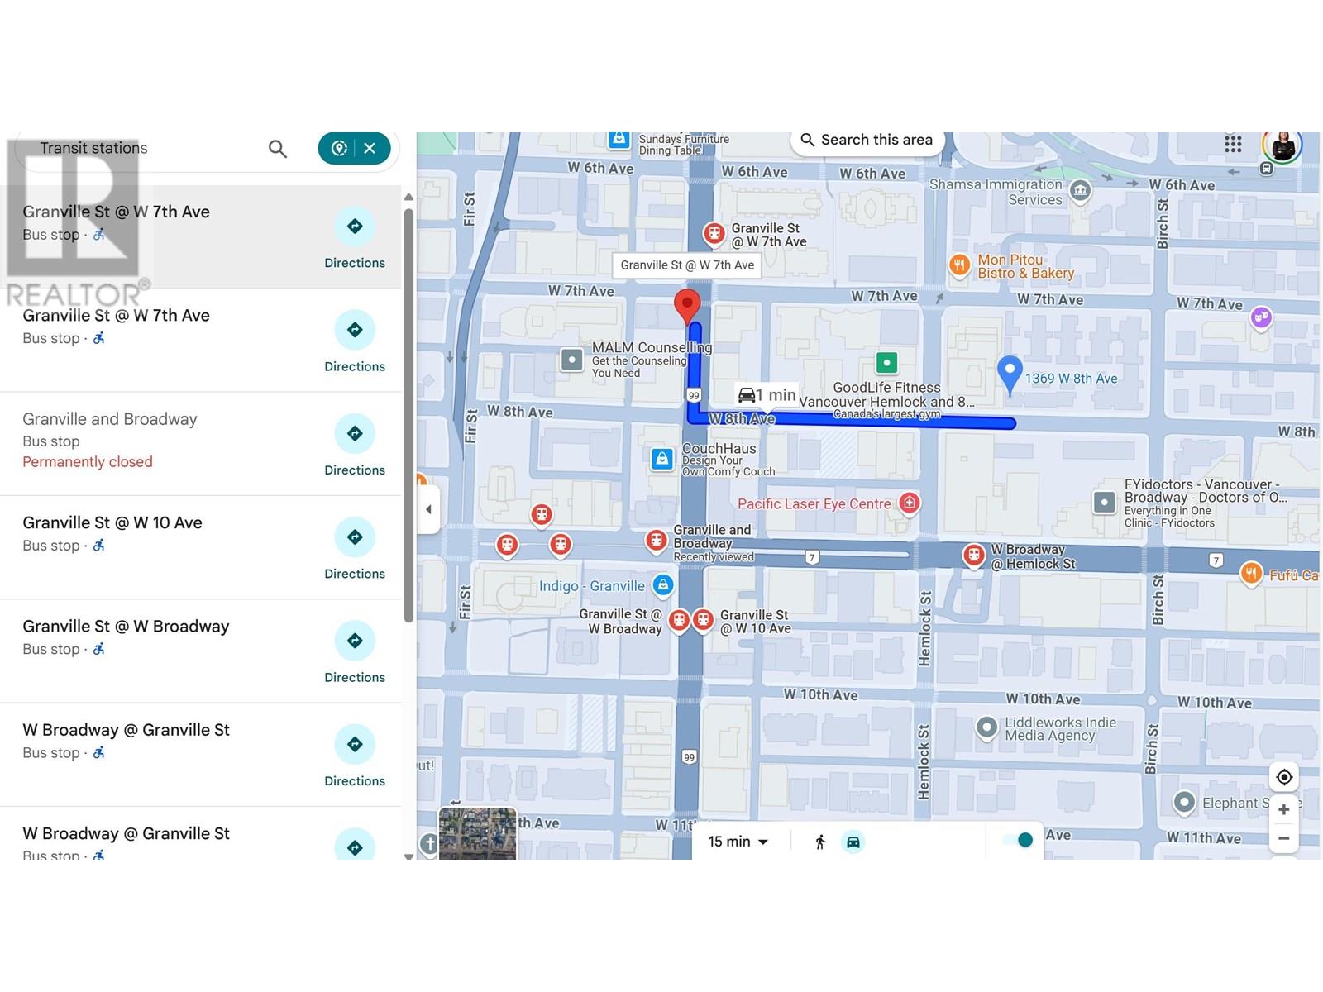Click the FYidoctors Vancouver Broadway marker

pyautogui.click(x=1105, y=502)
